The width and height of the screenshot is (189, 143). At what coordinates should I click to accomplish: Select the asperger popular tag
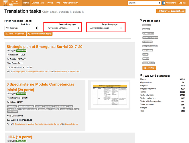click(x=146, y=25)
